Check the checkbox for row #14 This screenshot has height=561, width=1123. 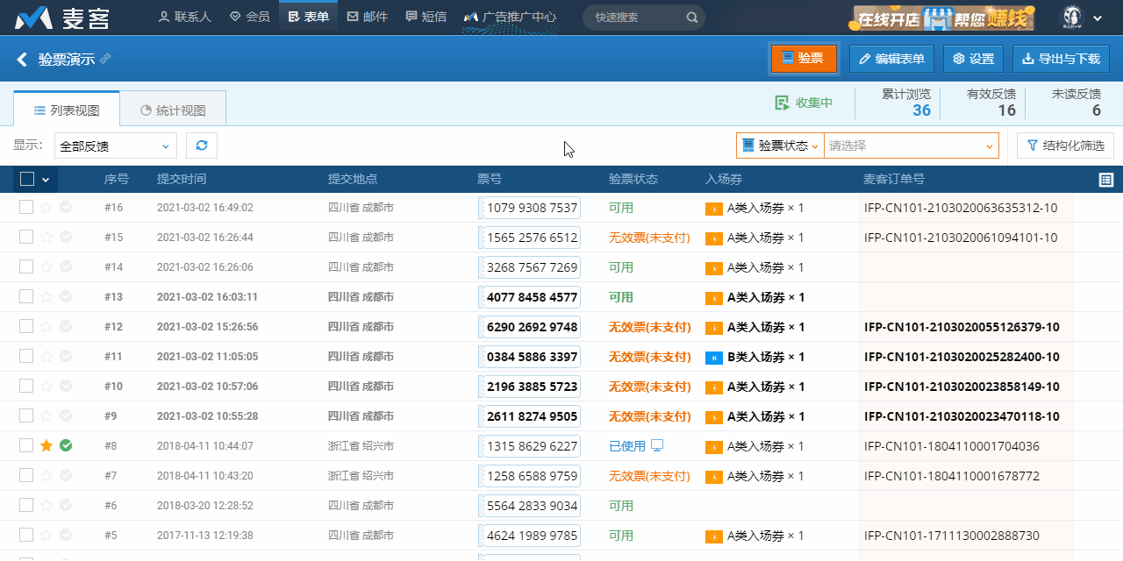click(26, 266)
